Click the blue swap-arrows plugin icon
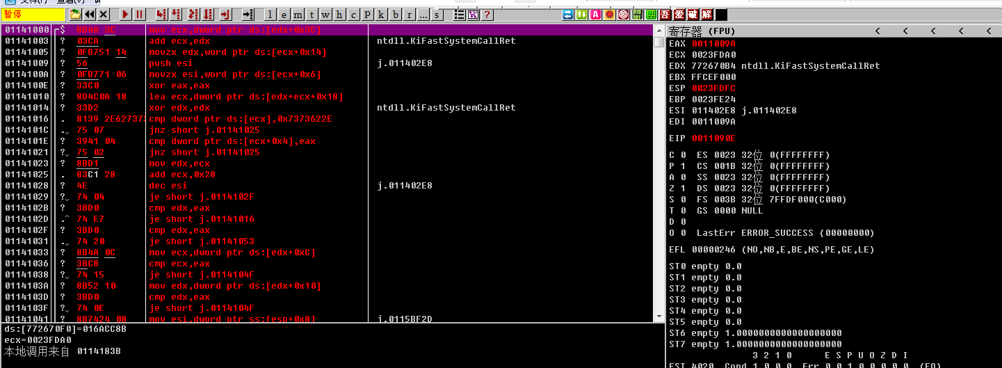 tap(567, 15)
